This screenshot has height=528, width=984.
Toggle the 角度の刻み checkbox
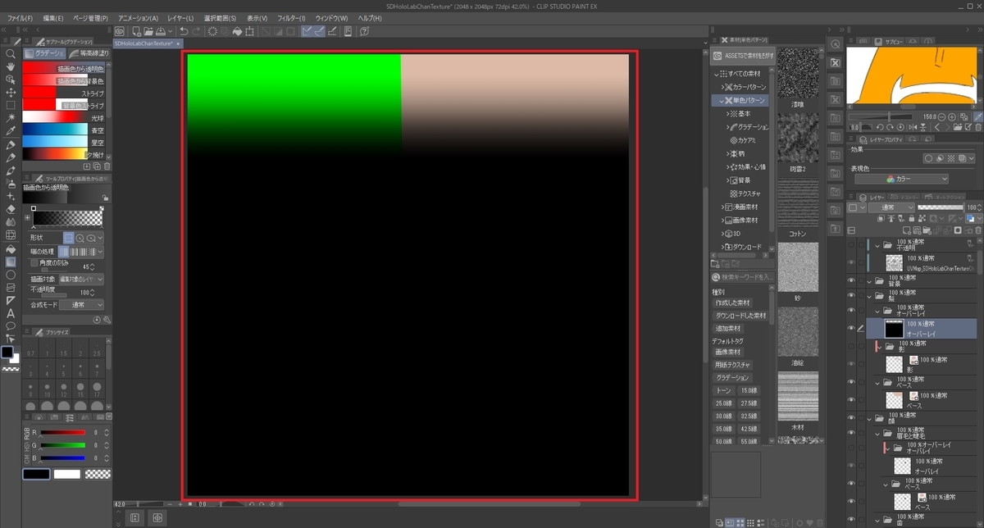(x=34, y=263)
